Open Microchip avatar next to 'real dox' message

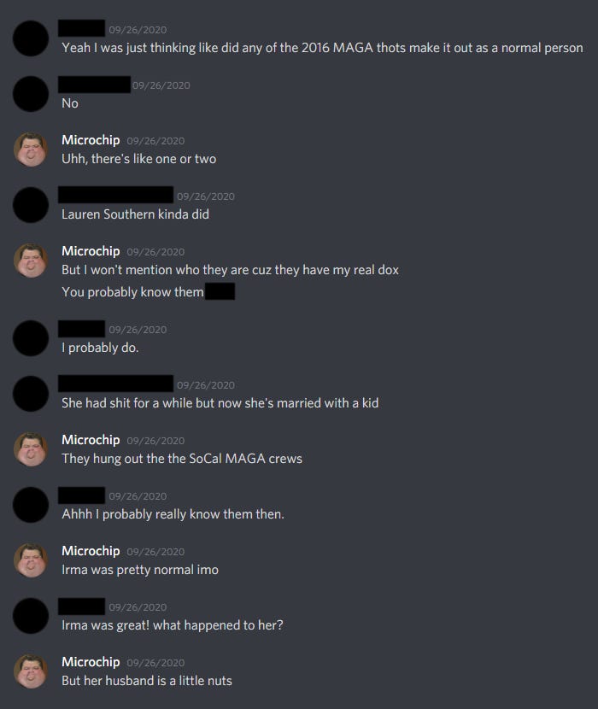pyautogui.click(x=31, y=261)
